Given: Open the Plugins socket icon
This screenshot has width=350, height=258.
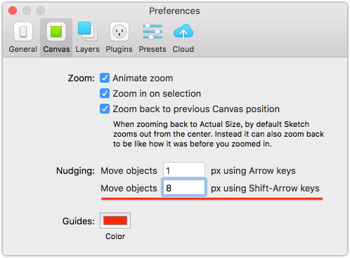Looking at the screenshot, I should 119,32.
